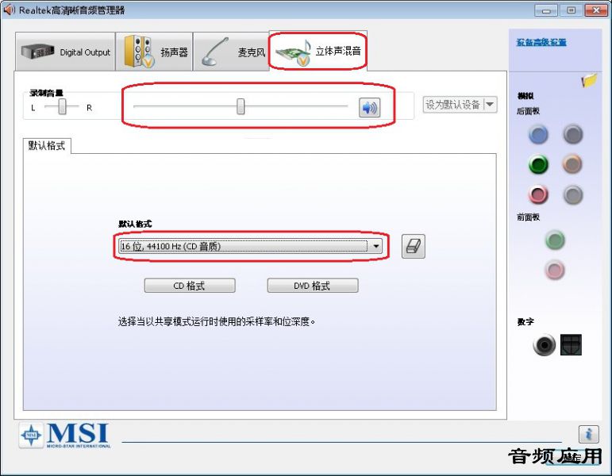Mute the recording with the speaker button
This screenshot has height=476, width=612.
(369, 107)
